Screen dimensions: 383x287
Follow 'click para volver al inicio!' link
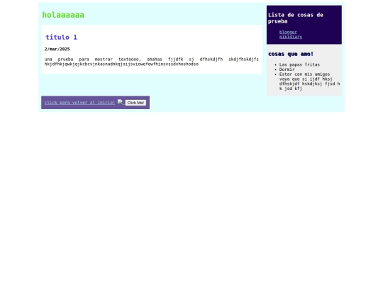pos(79,103)
